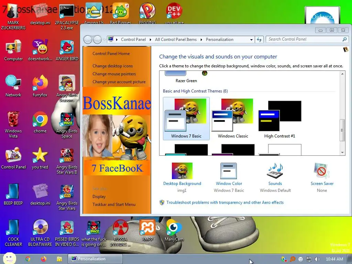Select the chome Chrome desktop icon
Image resolution: width=352 pixels, height=264 pixels.
click(x=40, y=122)
